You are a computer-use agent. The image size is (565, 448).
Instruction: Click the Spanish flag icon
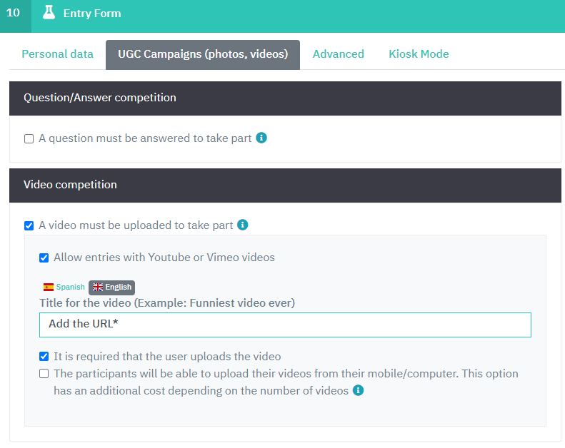pos(49,287)
